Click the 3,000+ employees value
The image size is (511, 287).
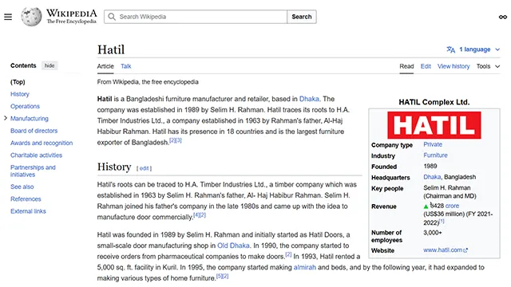click(433, 233)
